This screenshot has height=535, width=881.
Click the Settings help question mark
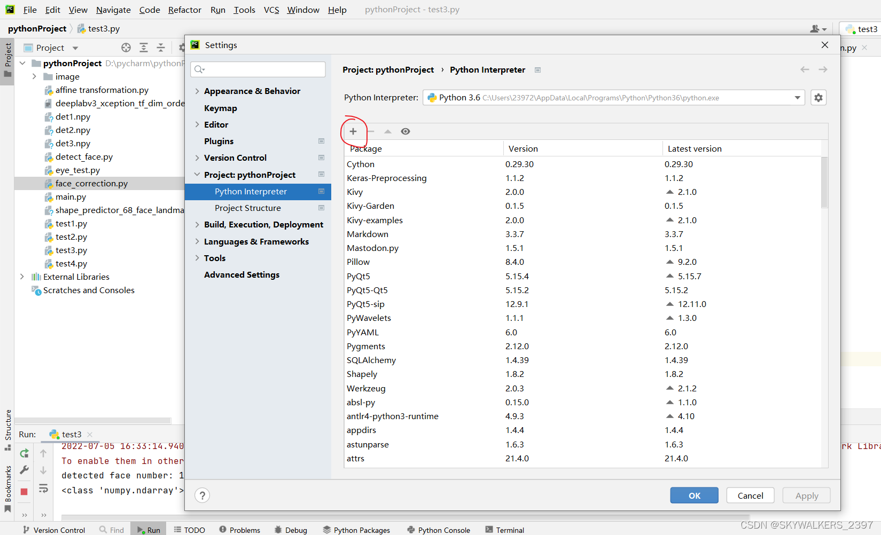[202, 495]
